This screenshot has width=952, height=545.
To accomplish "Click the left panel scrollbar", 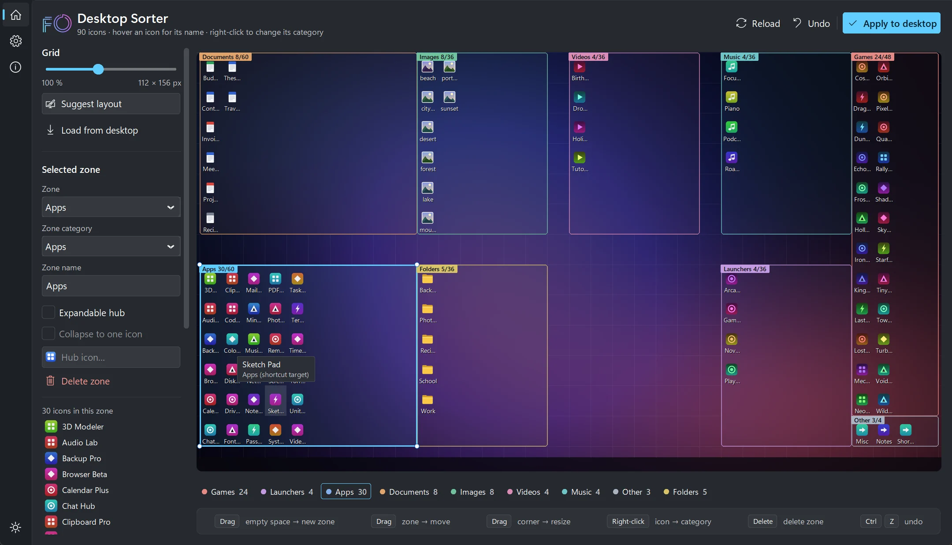I will (186, 188).
